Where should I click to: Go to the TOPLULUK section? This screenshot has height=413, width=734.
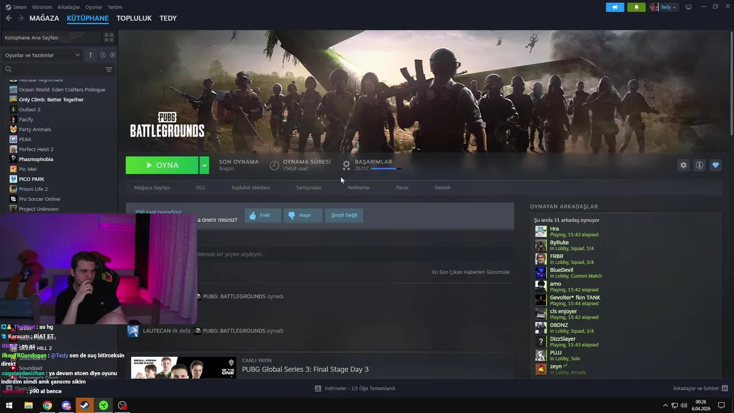(x=134, y=18)
